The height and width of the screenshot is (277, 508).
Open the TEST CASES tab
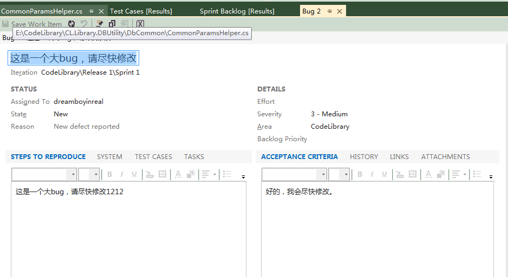153,157
